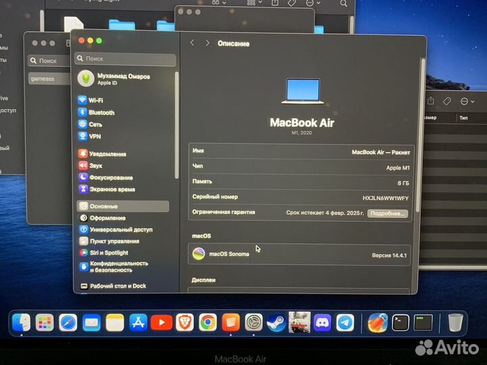Click the search icon in top Finder window
The height and width of the screenshot is (365, 487).
click(x=344, y=3)
